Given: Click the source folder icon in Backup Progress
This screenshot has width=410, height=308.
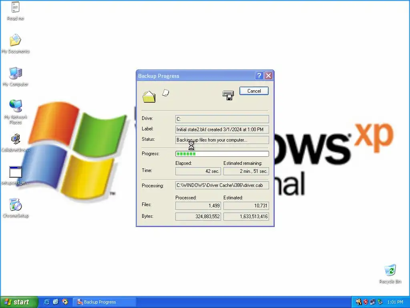Looking at the screenshot, I should click(149, 97).
